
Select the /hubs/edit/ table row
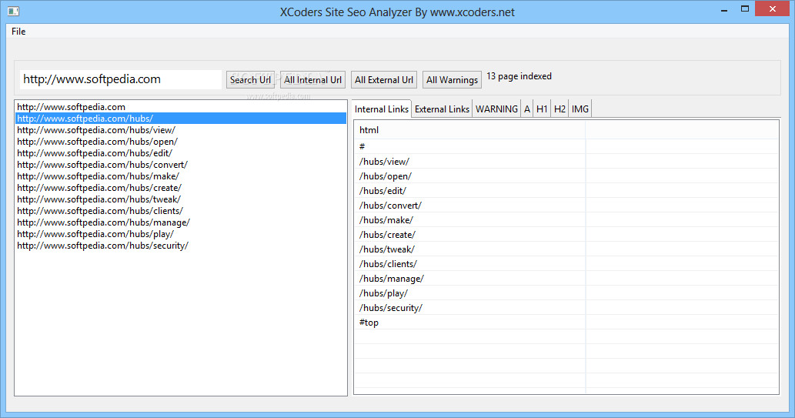coord(566,191)
